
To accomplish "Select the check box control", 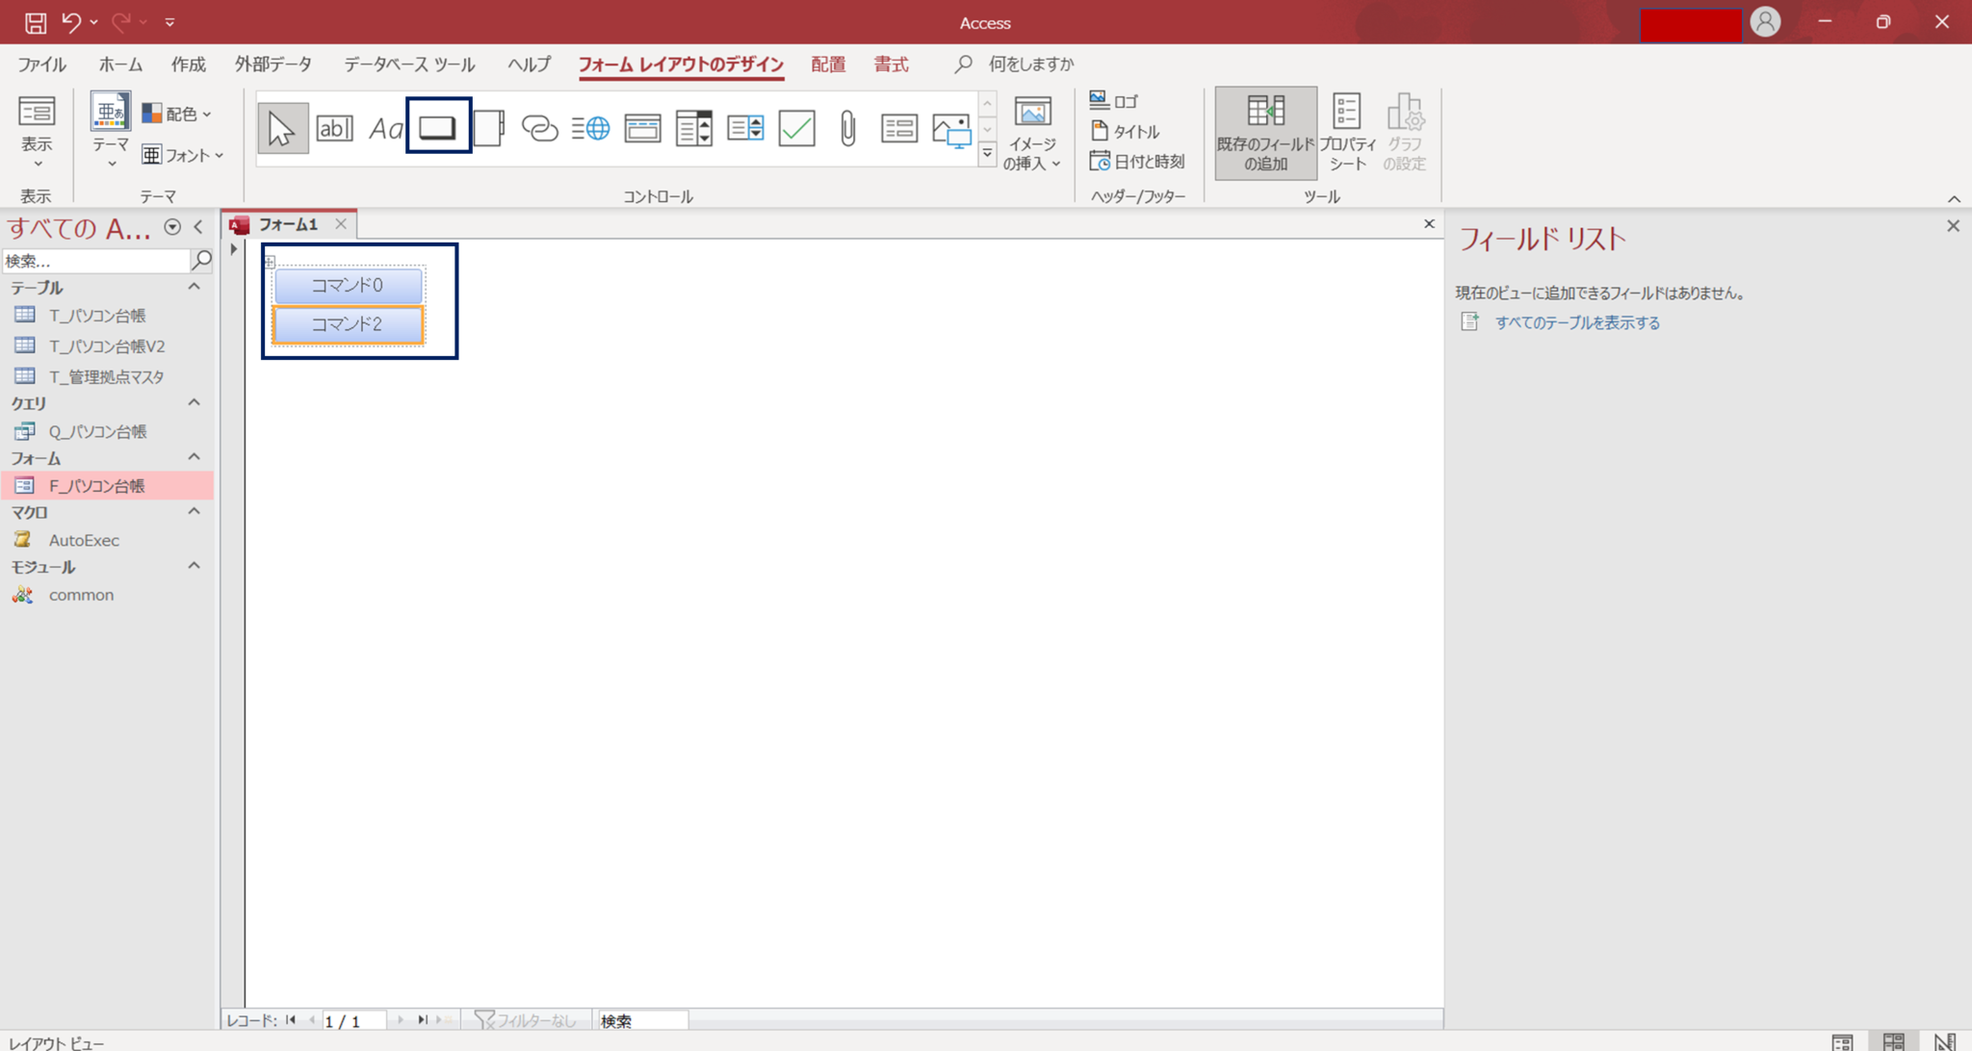I will click(796, 127).
